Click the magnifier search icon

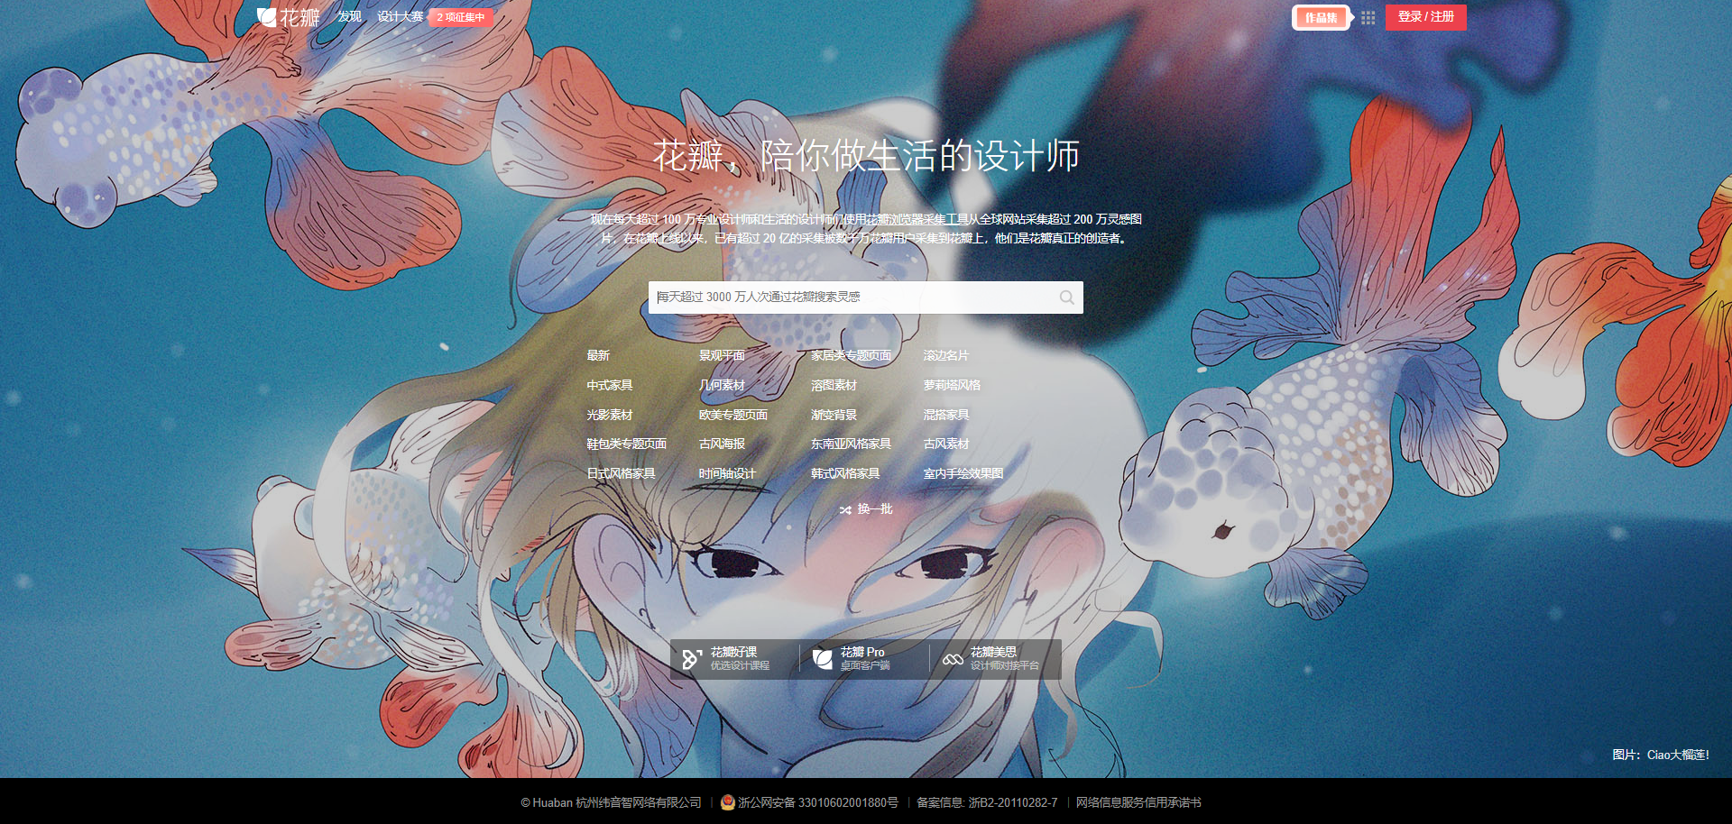[1066, 298]
